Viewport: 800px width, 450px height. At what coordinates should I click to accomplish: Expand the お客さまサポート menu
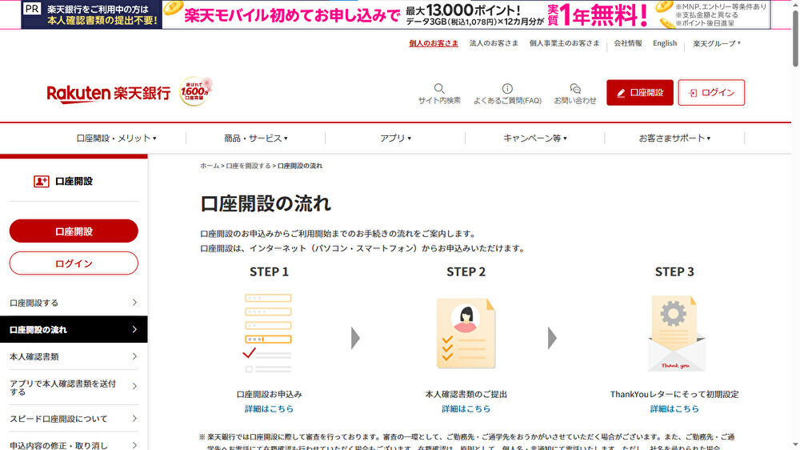(x=674, y=139)
